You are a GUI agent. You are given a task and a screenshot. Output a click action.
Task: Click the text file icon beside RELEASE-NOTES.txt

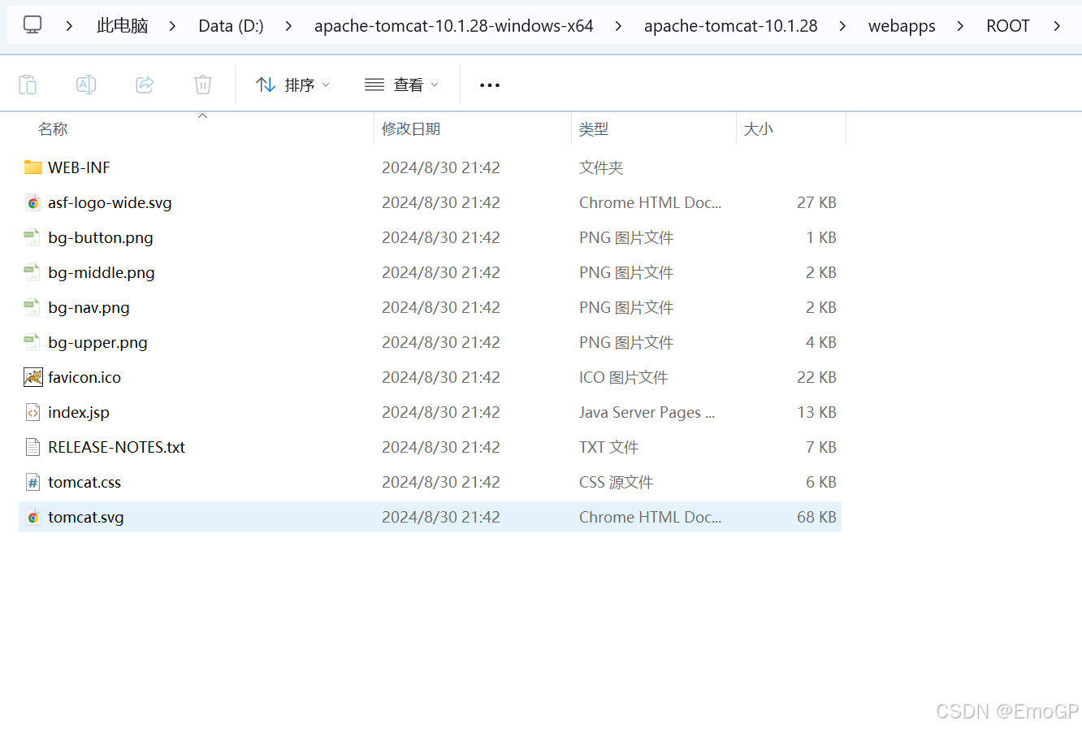32,447
